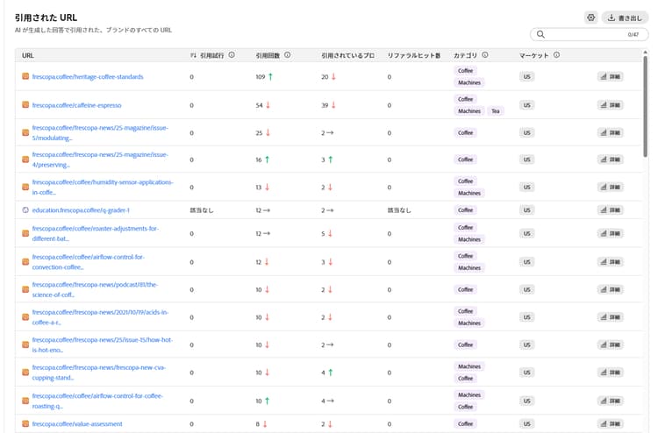The width and height of the screenshot is (658, 433).
Task: Click the 引用されているプロ column header
Action: (348, 55)
